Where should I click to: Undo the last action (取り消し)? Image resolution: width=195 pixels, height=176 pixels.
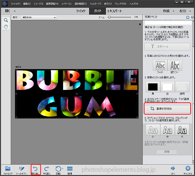point(36,170)
